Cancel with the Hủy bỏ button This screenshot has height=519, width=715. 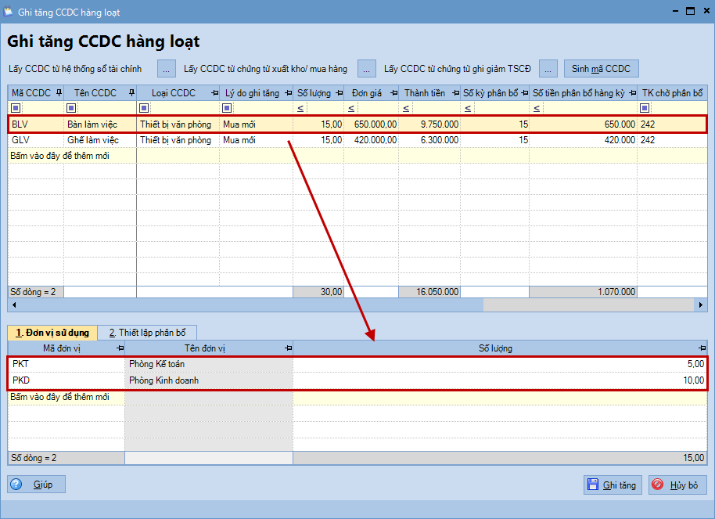[677, 485]
